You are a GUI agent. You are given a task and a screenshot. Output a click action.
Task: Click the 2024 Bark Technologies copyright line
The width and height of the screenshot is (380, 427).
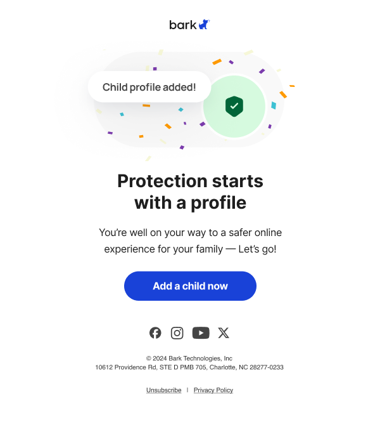[189, 358]
